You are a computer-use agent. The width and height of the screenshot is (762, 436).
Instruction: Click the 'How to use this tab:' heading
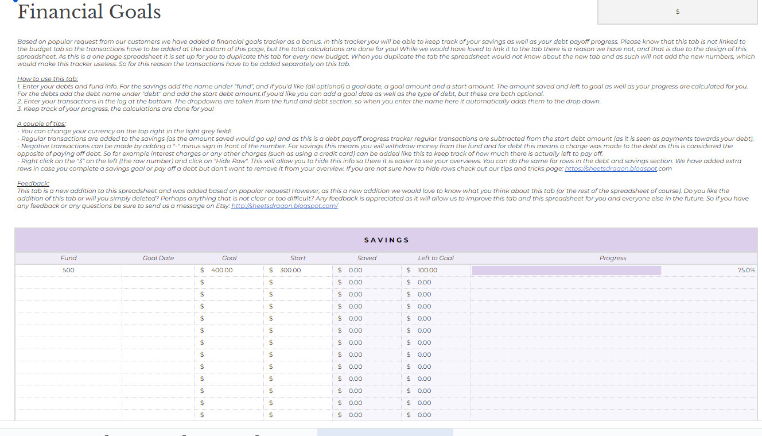[48, 79]
